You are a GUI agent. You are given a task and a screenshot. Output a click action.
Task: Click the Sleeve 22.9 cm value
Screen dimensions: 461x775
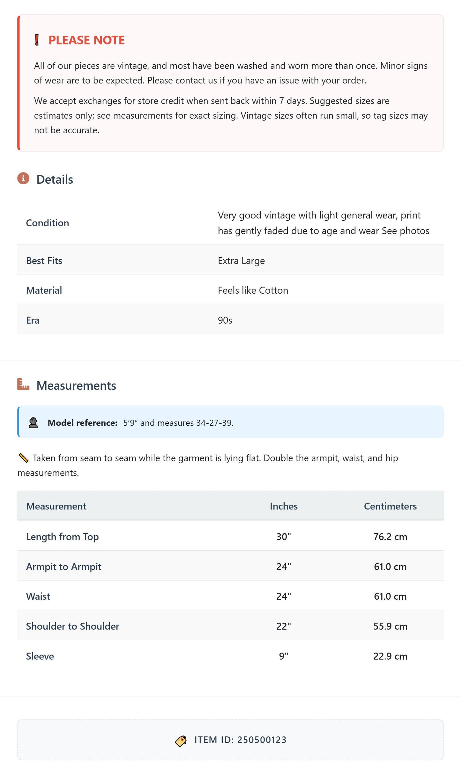[390, 656]
